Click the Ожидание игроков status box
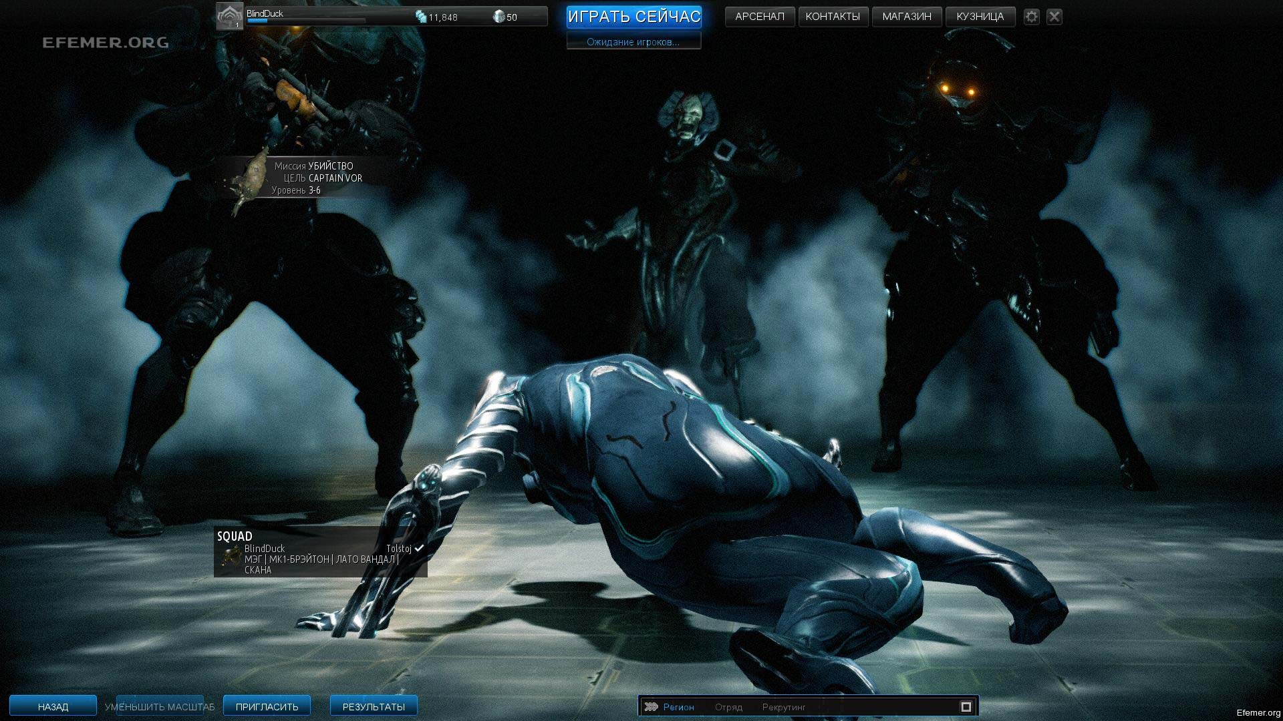 [x=633, y=41]
